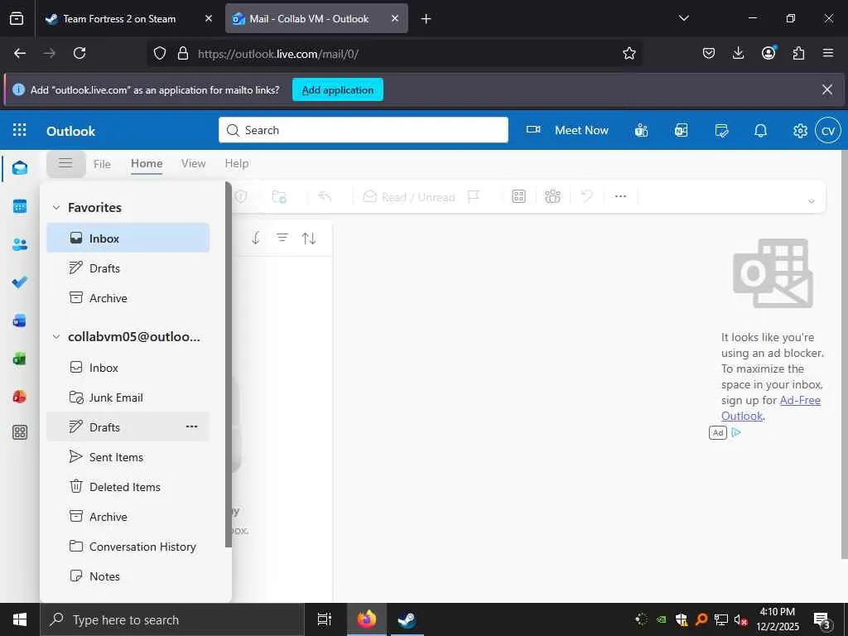Open the File tab
848x636 pixels.
click(x=102, y=164)
